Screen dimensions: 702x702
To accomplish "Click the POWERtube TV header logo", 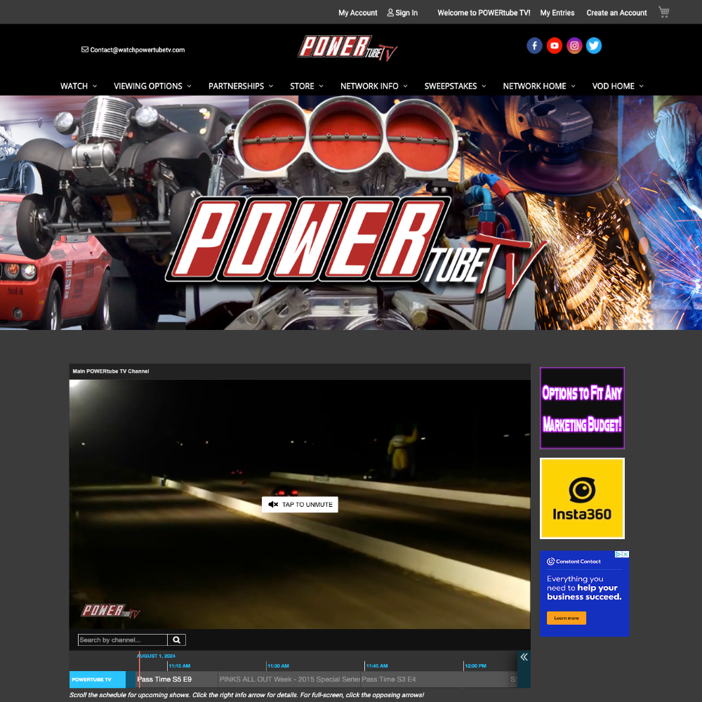I will (x=347, y=48).
